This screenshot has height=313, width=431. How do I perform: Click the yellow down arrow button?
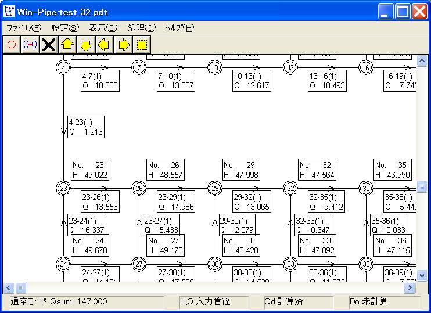click(x=85, y=44)
